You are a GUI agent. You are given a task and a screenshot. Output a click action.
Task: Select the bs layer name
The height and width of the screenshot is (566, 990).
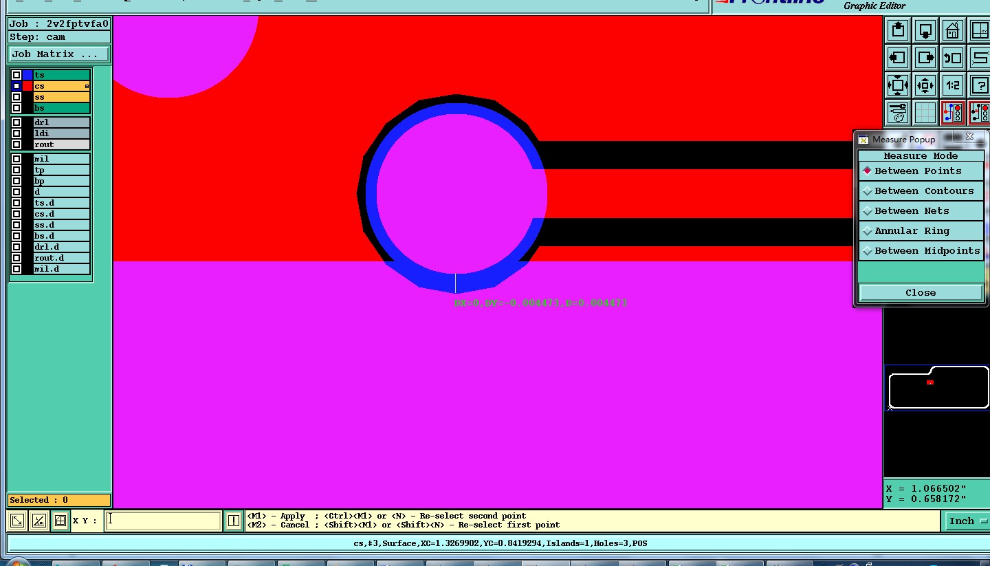[61, 108]
